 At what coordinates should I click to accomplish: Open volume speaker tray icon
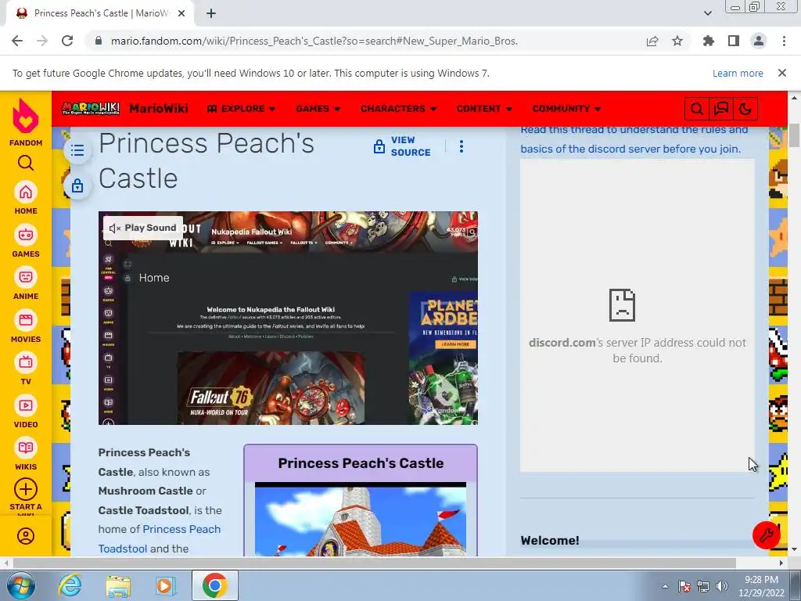point(722,586)
